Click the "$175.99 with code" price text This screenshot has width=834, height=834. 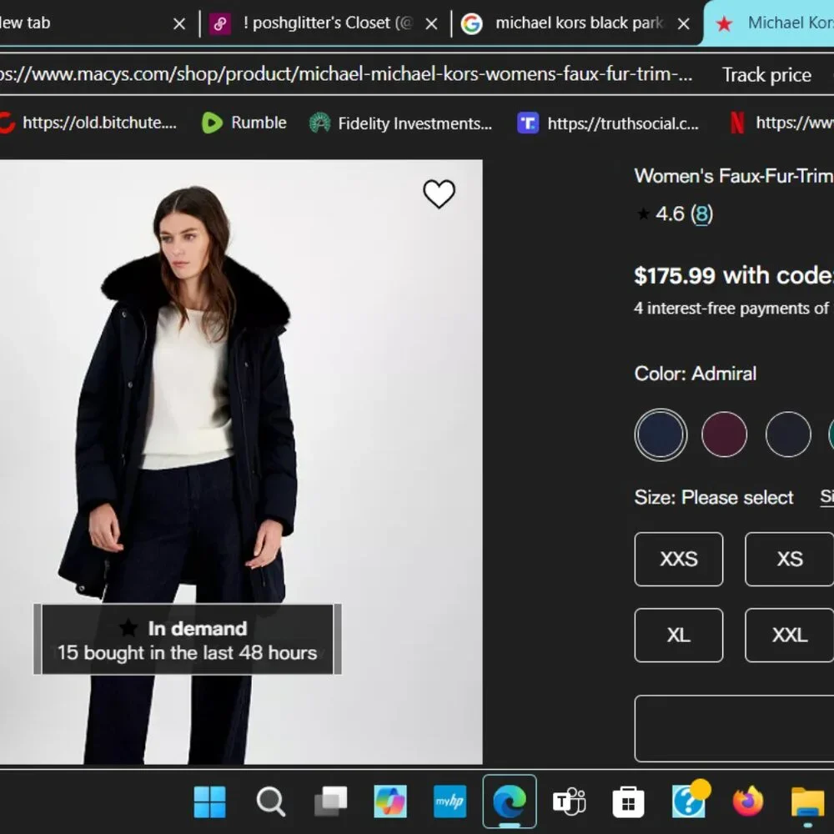[734, 275]
